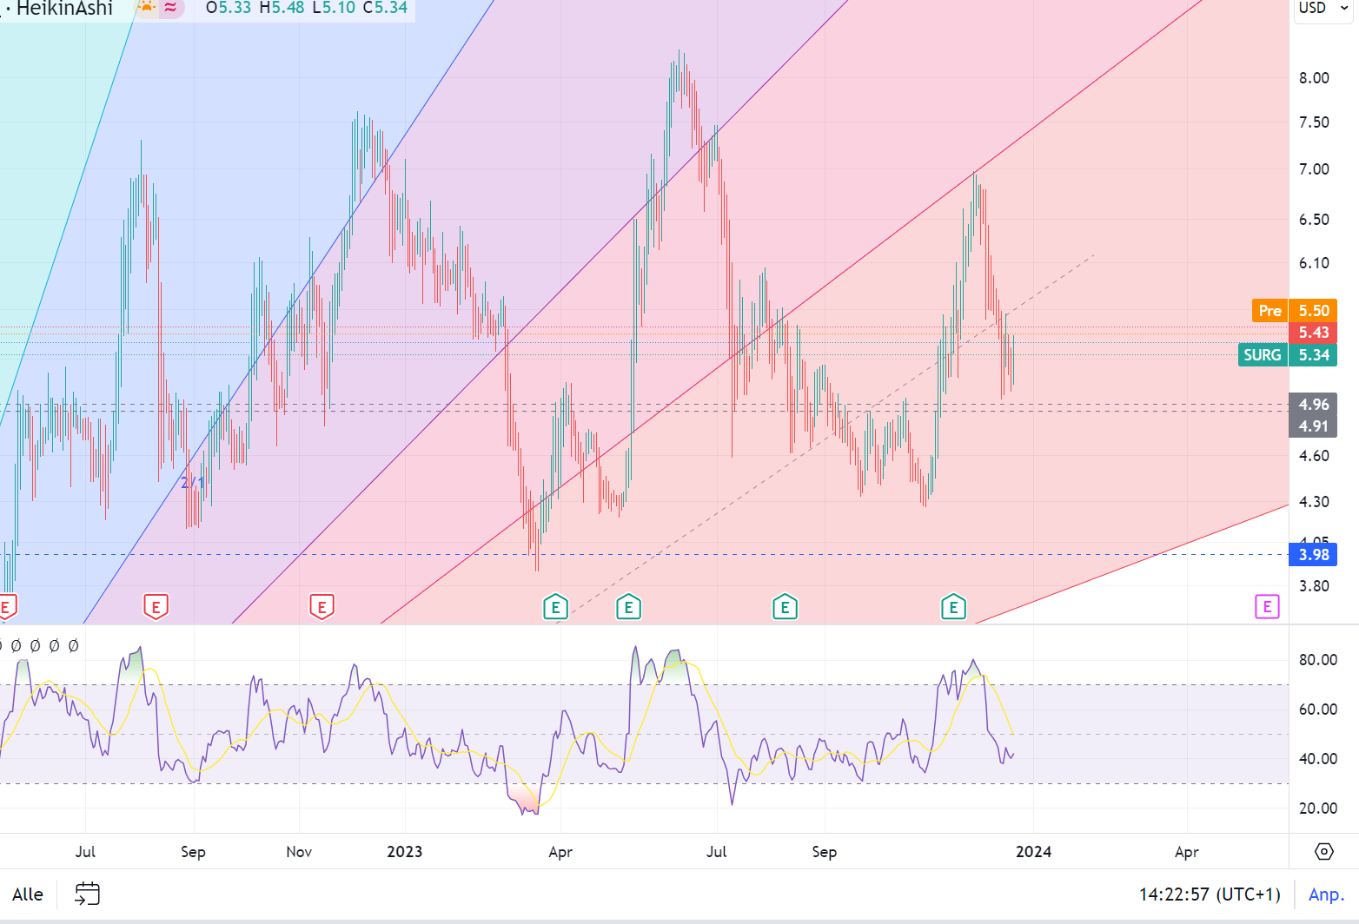Viewport: 1359px width, 924px height.
Task: Click the red 5.43 price label
Action: (1313, 333)
